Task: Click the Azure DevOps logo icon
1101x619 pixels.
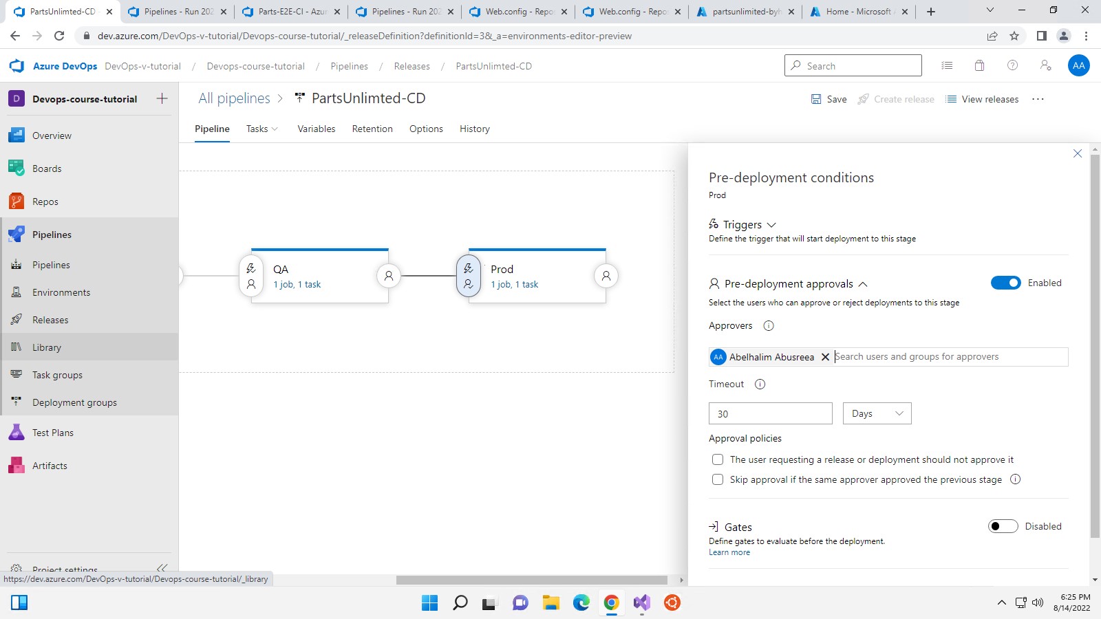Action: pos(17,66)
